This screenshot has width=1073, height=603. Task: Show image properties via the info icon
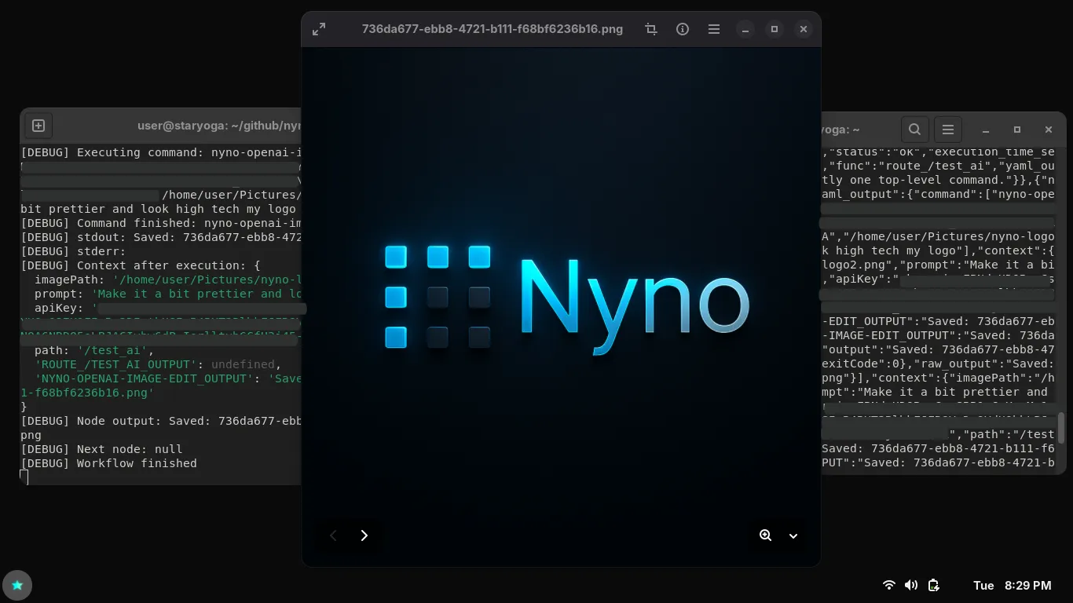pos(683,29)
